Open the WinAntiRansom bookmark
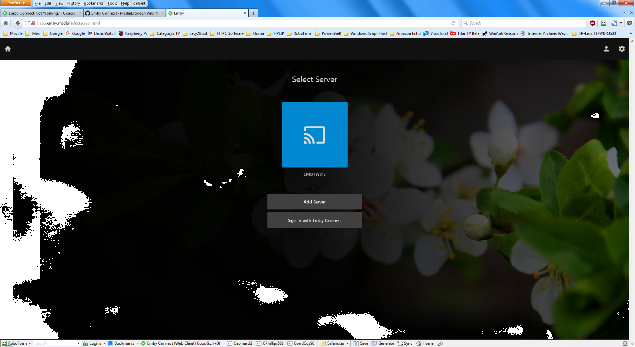This screenshot has height=347, width=635. (500, 33)
